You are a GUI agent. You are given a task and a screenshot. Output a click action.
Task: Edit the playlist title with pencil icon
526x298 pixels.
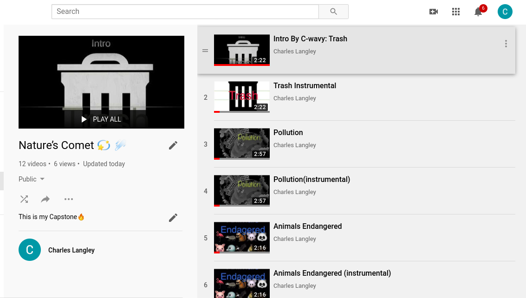(173, 145)
